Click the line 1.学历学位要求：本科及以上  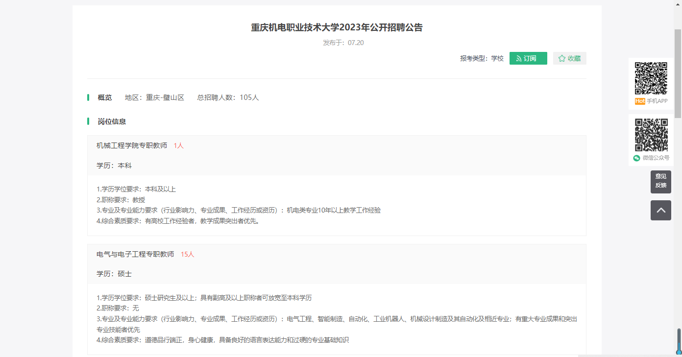pos(136,189)
